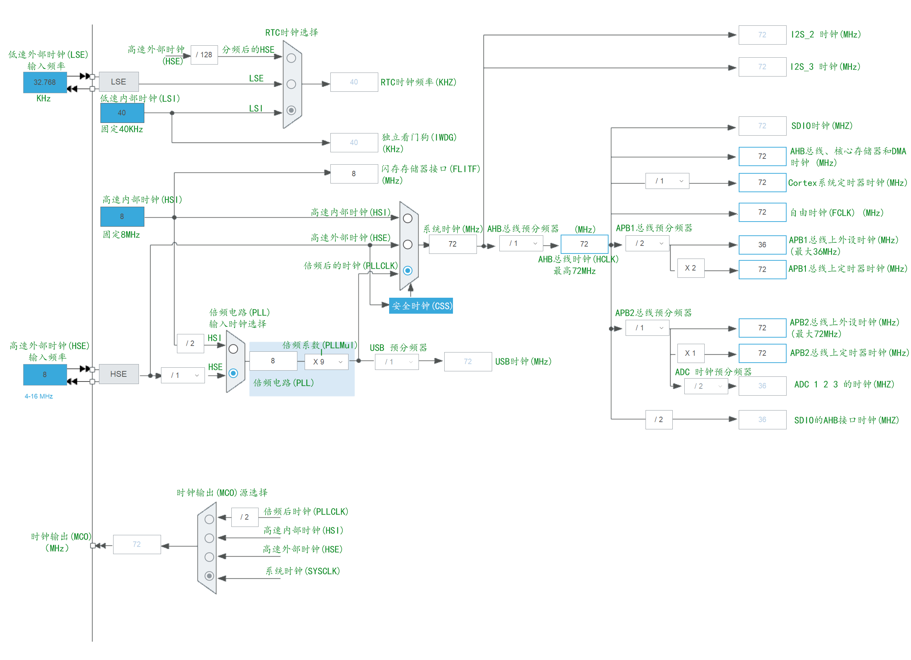Click the /2 MCO PLLCLK divider box

point(245,517)
